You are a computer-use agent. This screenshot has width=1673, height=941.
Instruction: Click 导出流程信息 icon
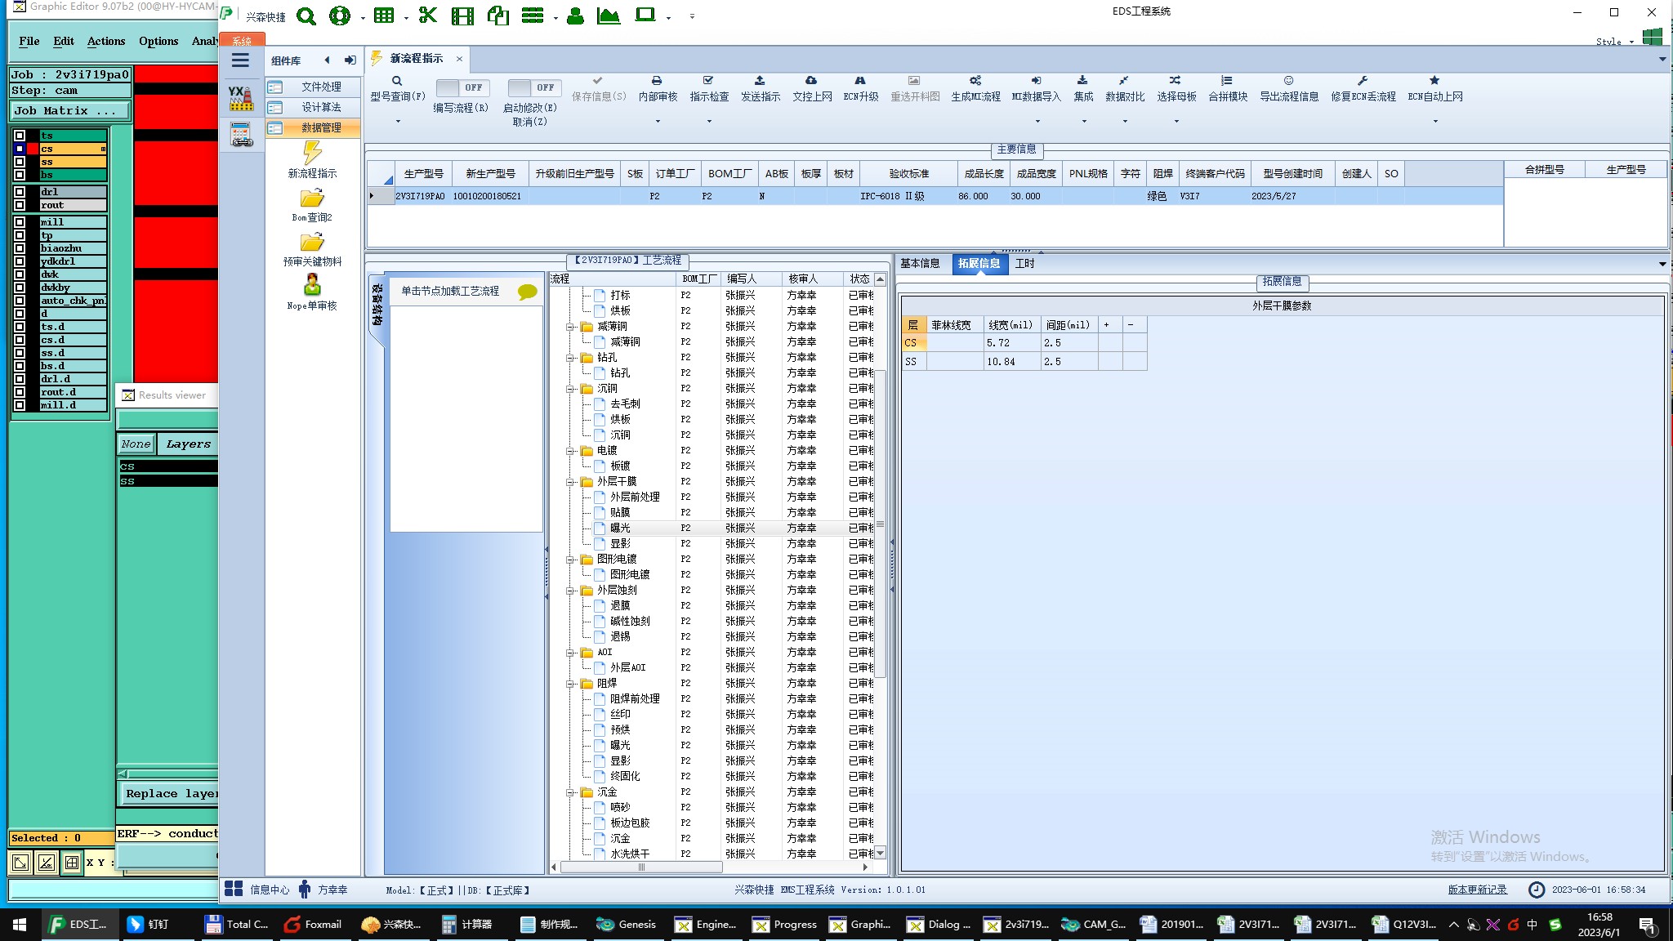point(1288,81)
